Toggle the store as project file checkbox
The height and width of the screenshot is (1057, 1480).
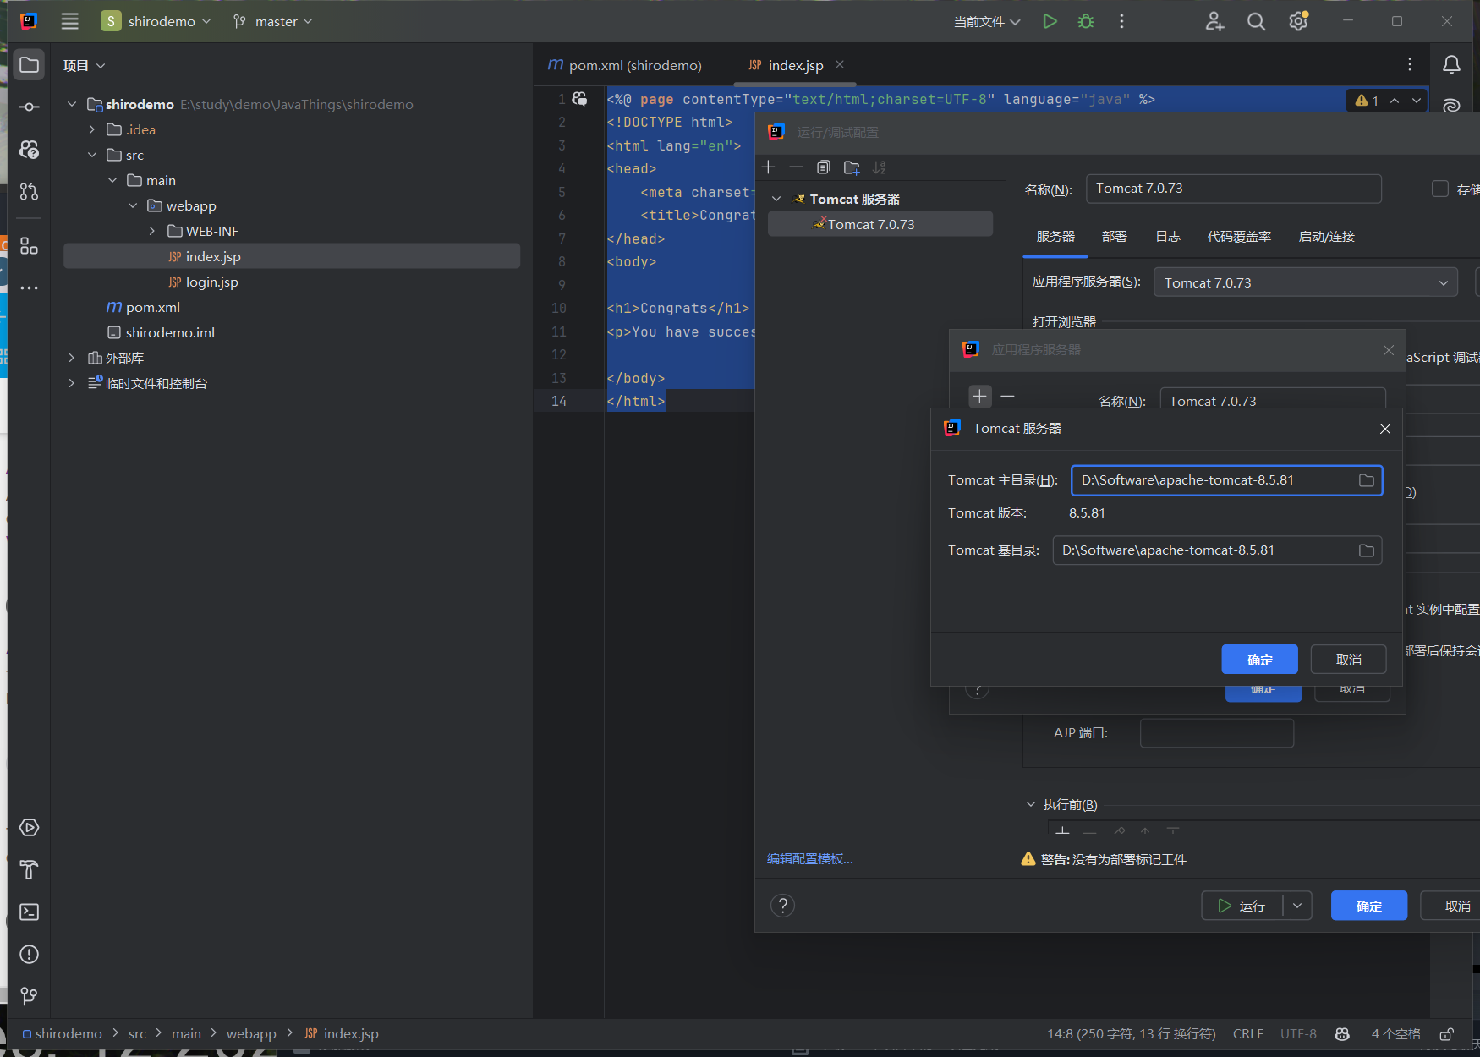pyautogui.click(x=1439, y=189)
